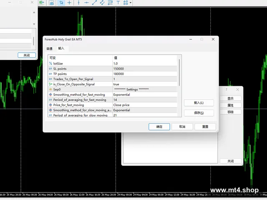267x200 pixels.
Task: Minimize the ForexHub Holy Grail EA dialog
Action: pos(191,39)
